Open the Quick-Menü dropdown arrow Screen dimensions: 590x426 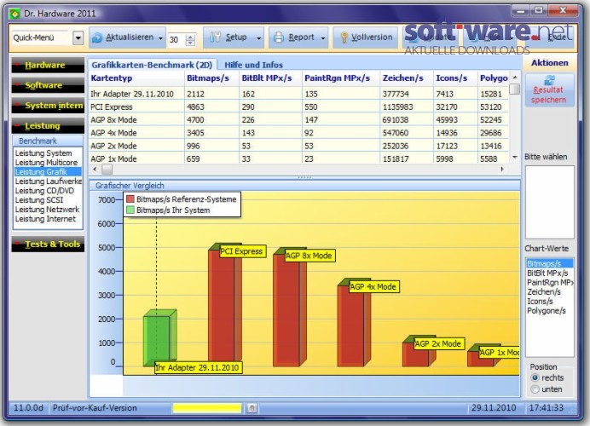click(78, 37)
